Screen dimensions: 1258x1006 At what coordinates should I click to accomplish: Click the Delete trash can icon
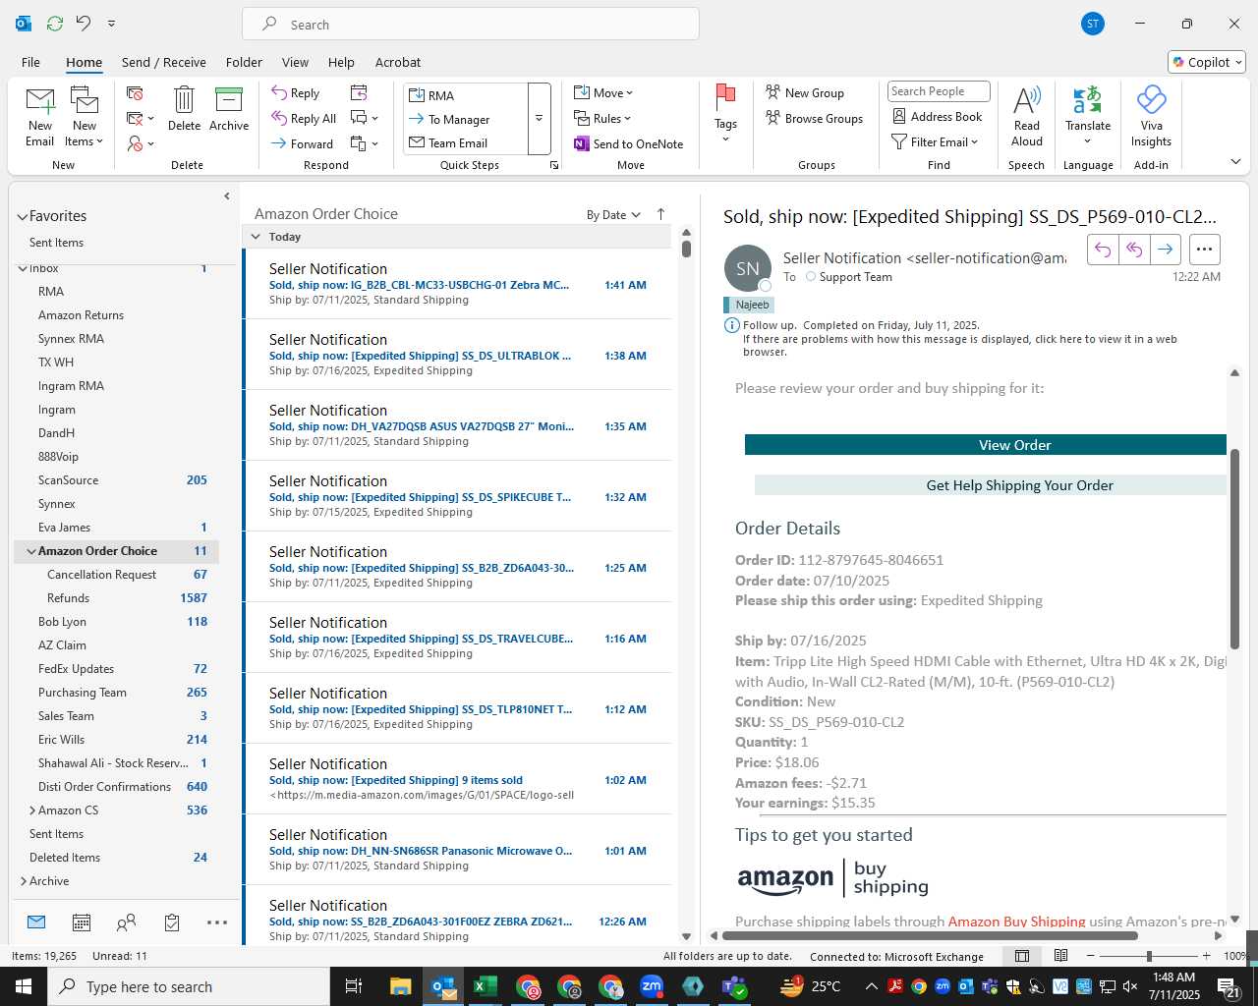[x=184, y=108]
